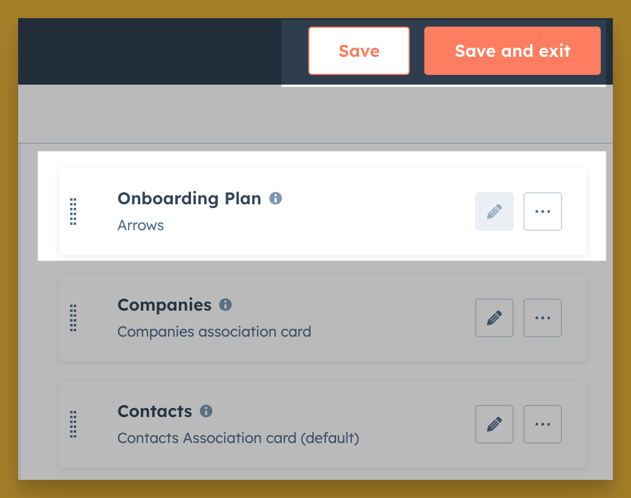Open more options for Companies card

pos(542,318)
